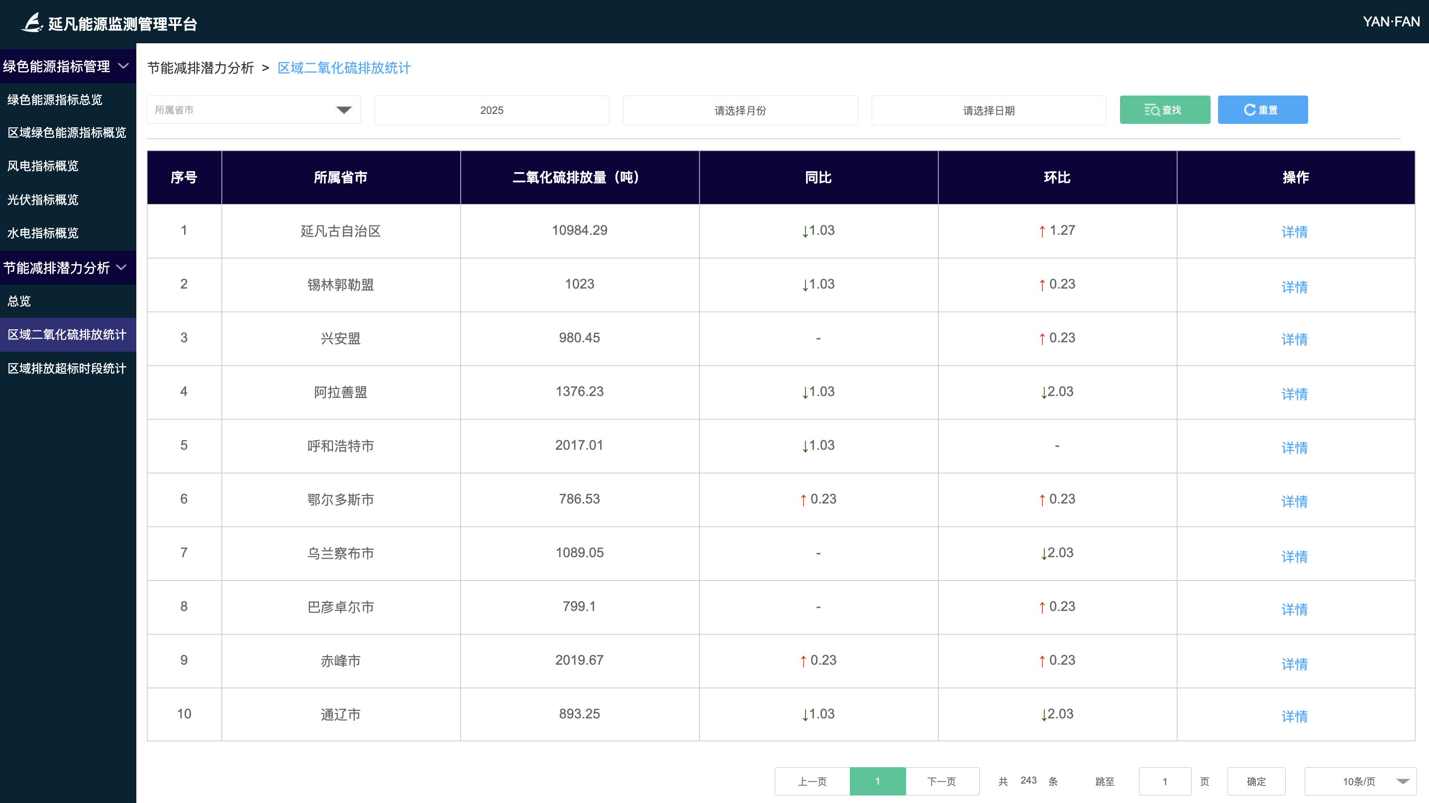The image size is (1429, 803).
Task: Open the 所属省市 dropdown arrow
Action: pos(344,110)
